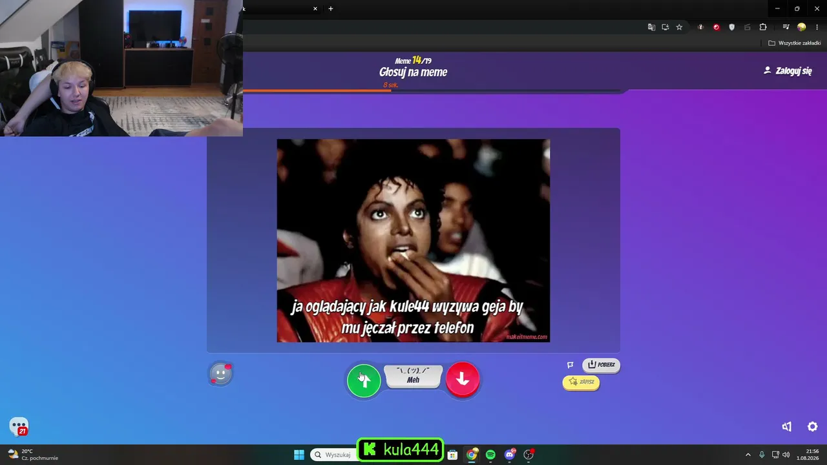The height and width of the screenshot is (465, 827).
Task: Upvote the meme with the green arrow
Action: coord(364,380)
